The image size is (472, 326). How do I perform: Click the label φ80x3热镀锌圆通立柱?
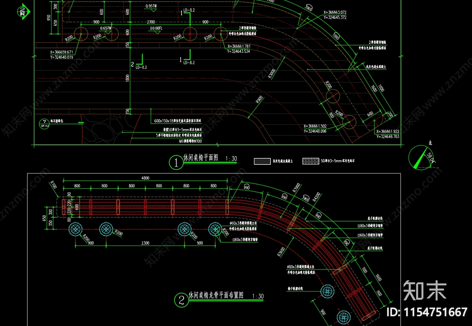tap(300, 267)
